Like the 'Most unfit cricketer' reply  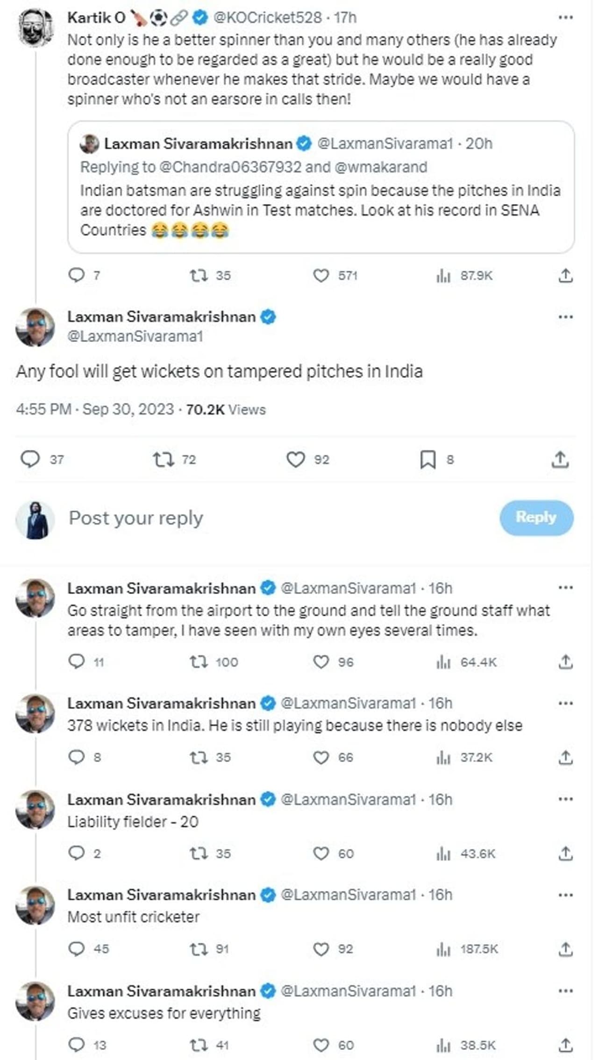point(321,949)
